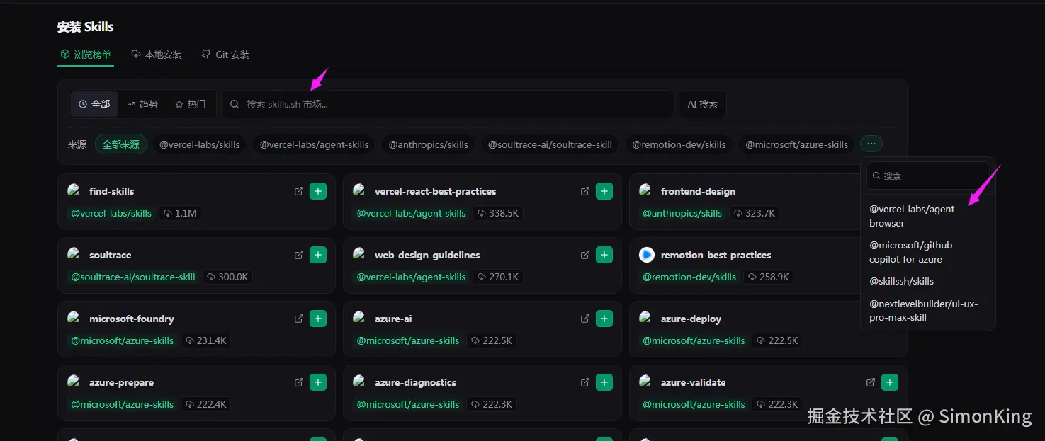
Task: Click the AI 搜索 button
Action: [x=703, y=104]
